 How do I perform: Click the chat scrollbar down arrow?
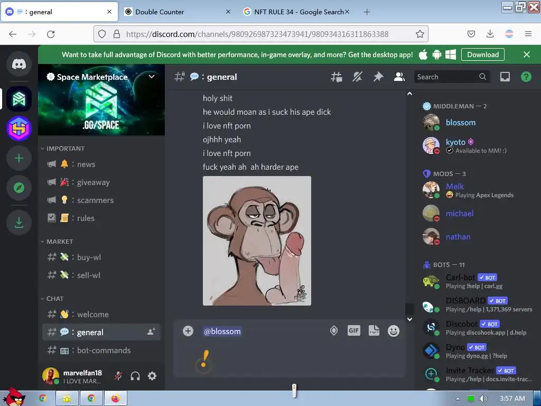[409, 319]
